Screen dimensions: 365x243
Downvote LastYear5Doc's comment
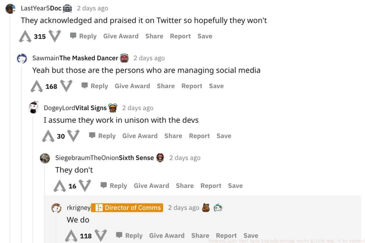pyautogui.click(x=55, y=36)
